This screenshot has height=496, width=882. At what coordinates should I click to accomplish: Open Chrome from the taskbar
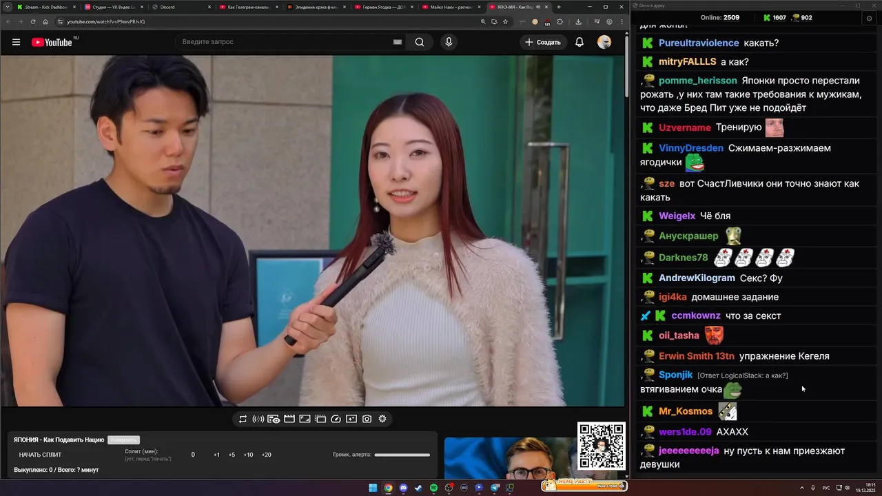[x=388, y=488]
